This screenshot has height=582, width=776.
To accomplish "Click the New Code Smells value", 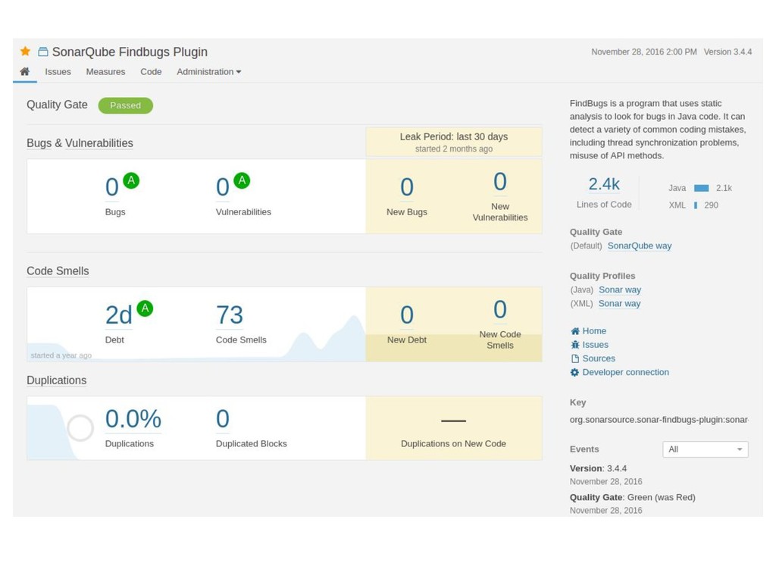I will pos(500,310).
